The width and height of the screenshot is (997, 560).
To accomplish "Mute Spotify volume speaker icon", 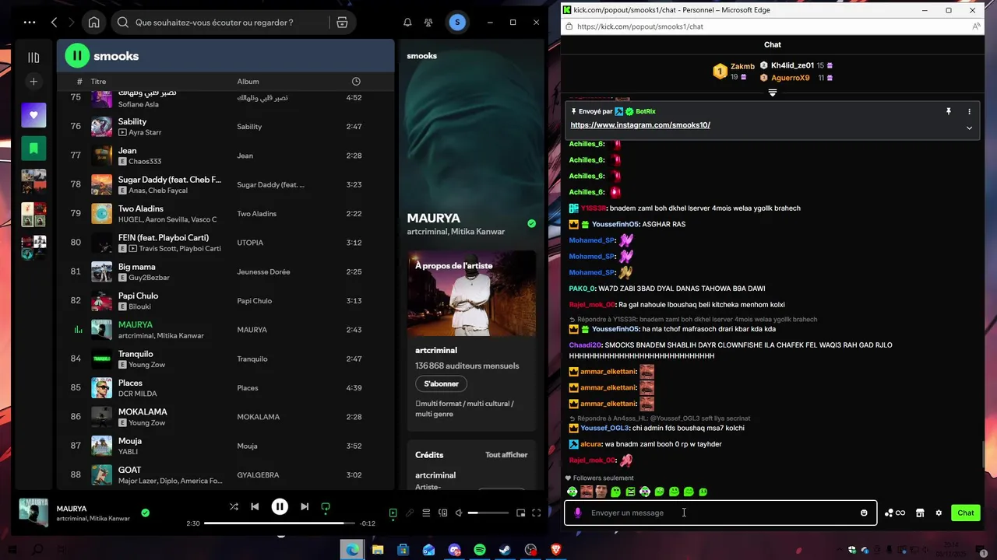I will tap(459, 513).
